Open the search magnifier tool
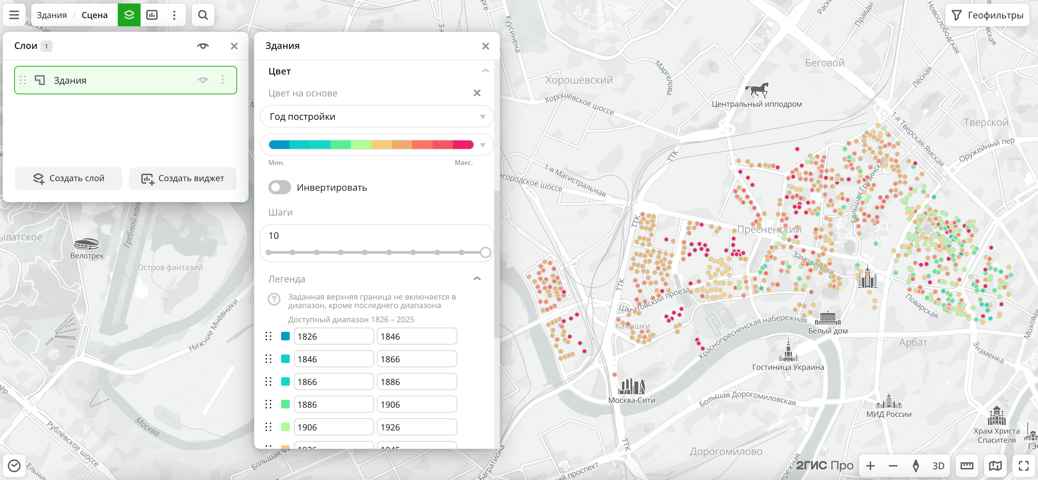This screenshot has width=1038, height=480. point(203,15)
